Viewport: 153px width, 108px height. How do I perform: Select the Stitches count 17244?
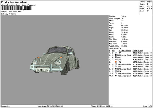click(149, 2)
